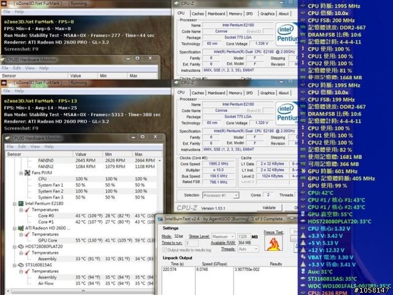The height and width of the screenshot is (295, 393).
Task: Click battery icon beside VBAT 電池: 3.30 V
Action: [303, 257]
